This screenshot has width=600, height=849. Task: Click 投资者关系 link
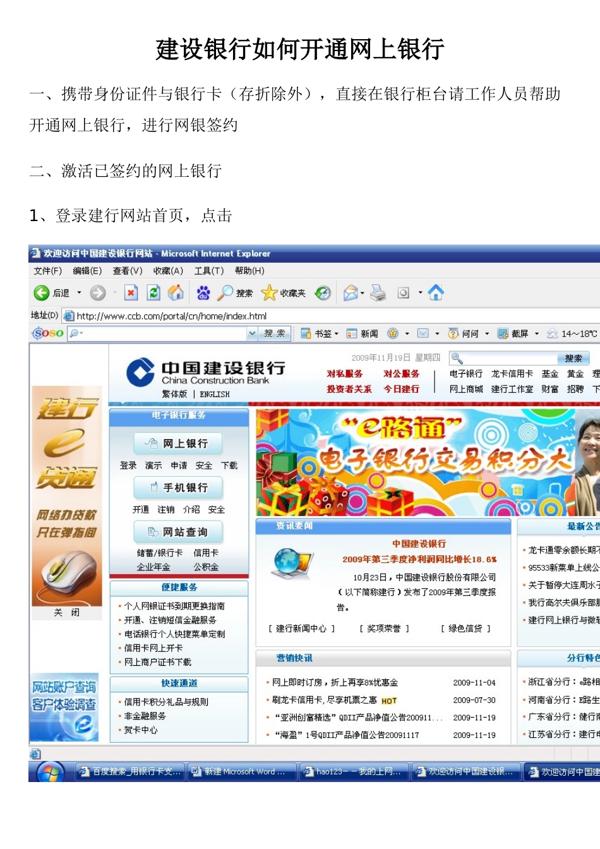349,389
